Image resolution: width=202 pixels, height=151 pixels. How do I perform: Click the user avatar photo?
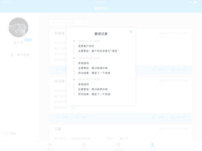coord(18,27)
